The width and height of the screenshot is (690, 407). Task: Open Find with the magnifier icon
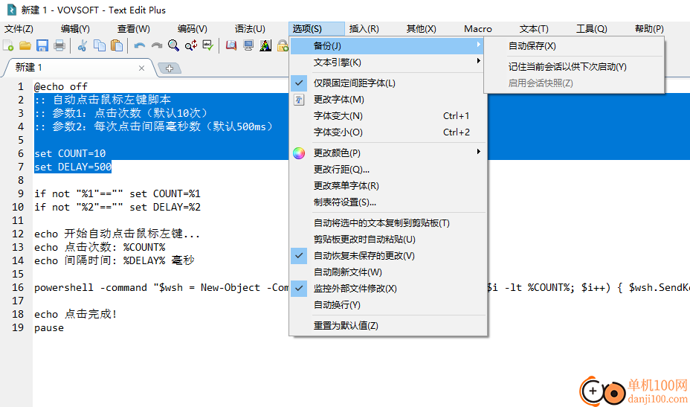click(x=174, y=45)
